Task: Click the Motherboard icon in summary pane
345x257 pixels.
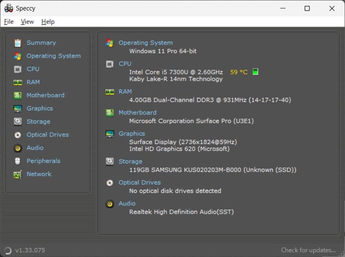Action: [x=110, y=113]
